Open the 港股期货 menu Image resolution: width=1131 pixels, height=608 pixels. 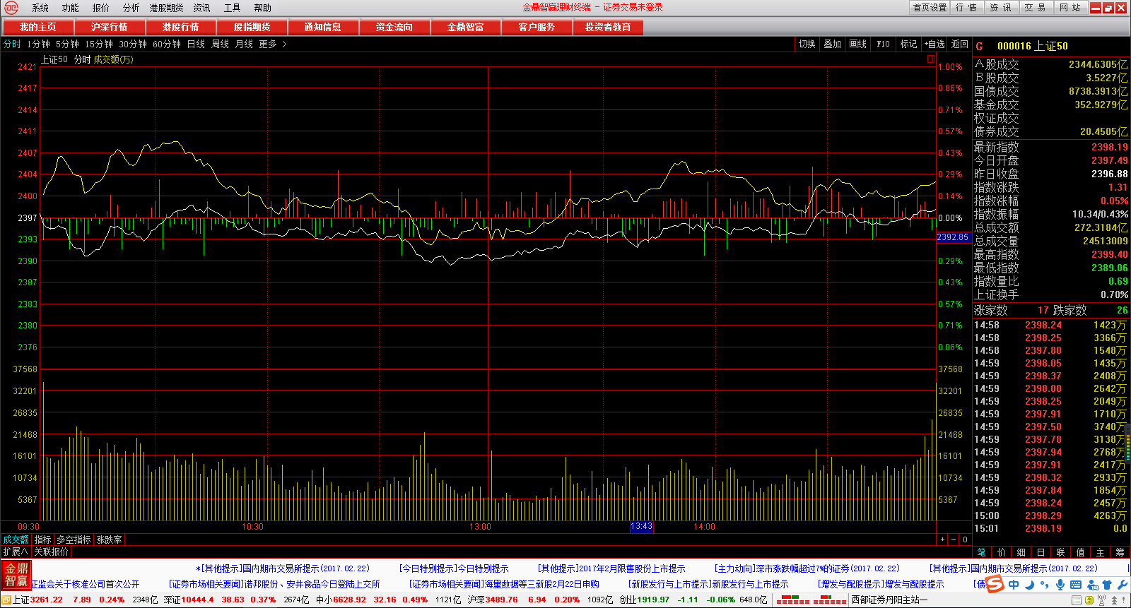[x=166, y=8]
